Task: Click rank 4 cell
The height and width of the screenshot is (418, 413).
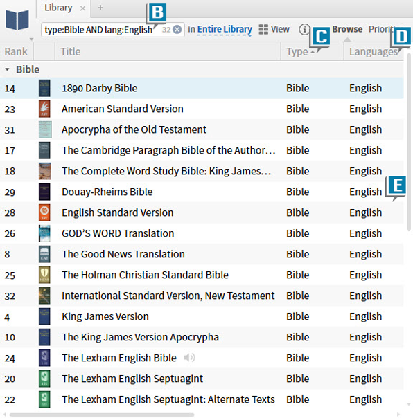Action: point(7,317)
